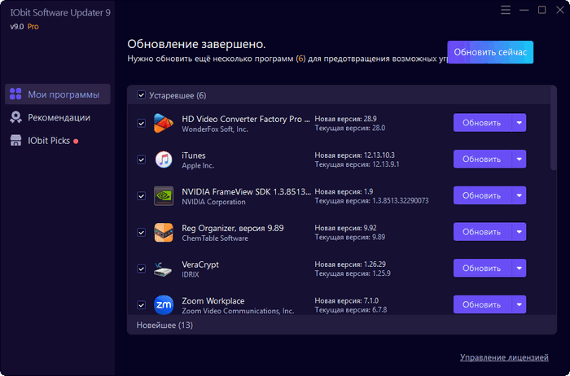Click Zoom Workplace program name
The height and width of the screenshot is (376, 570).
click(x=213, y=301)
